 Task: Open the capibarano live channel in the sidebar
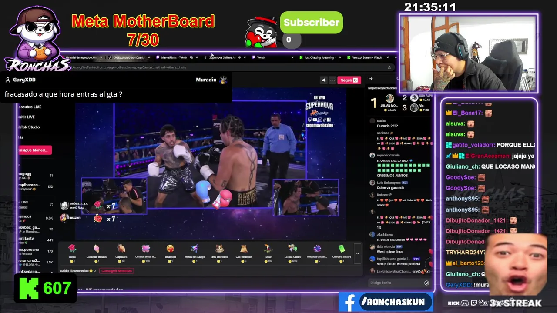pyautogui.click(x=35, y=187)
